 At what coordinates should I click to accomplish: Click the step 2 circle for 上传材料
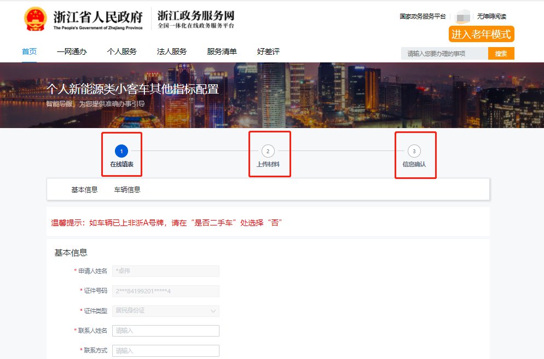(268, 151)
